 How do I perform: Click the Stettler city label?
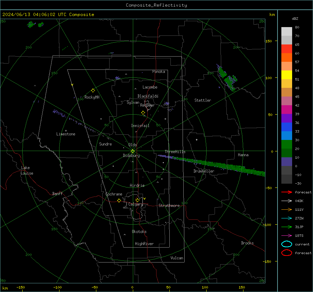click(203, 100)
